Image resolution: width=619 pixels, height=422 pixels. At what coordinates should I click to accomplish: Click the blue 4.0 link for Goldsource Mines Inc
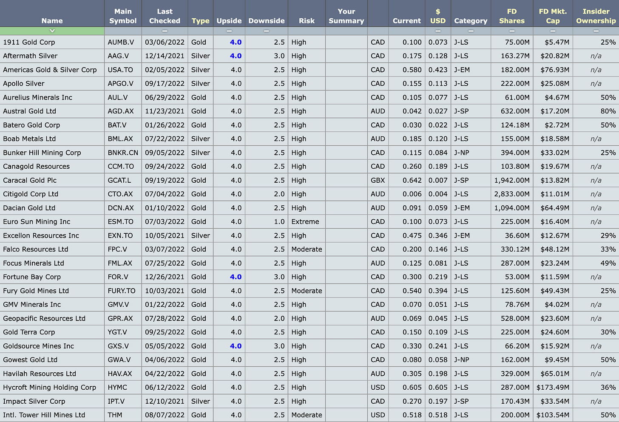[x=236, y=346]
